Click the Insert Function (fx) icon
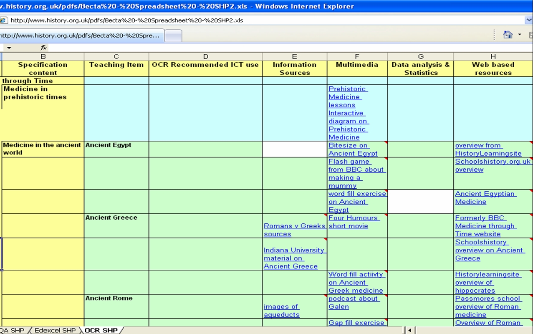Viewport: 533px width, 334px height. 43,47
